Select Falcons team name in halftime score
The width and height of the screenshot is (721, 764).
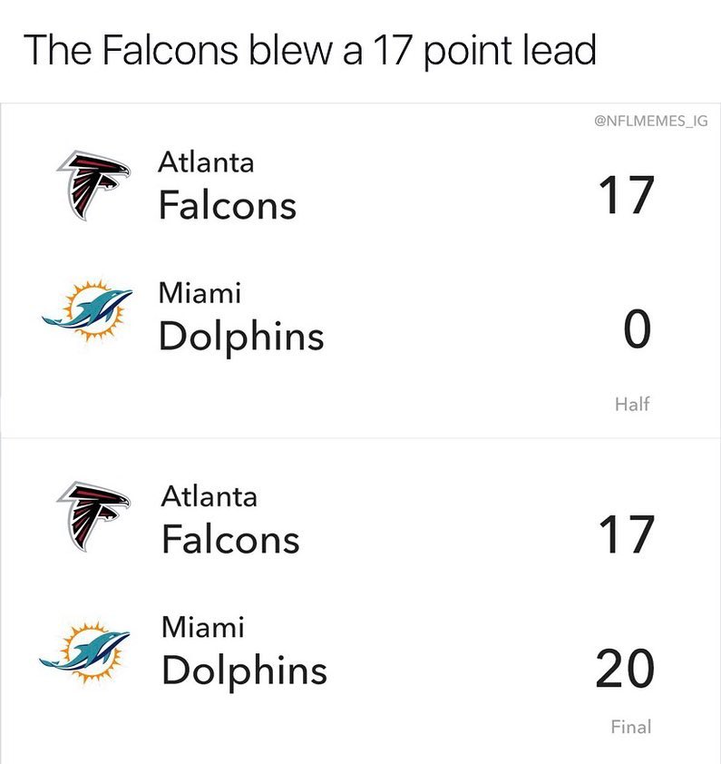coord(228,205)
